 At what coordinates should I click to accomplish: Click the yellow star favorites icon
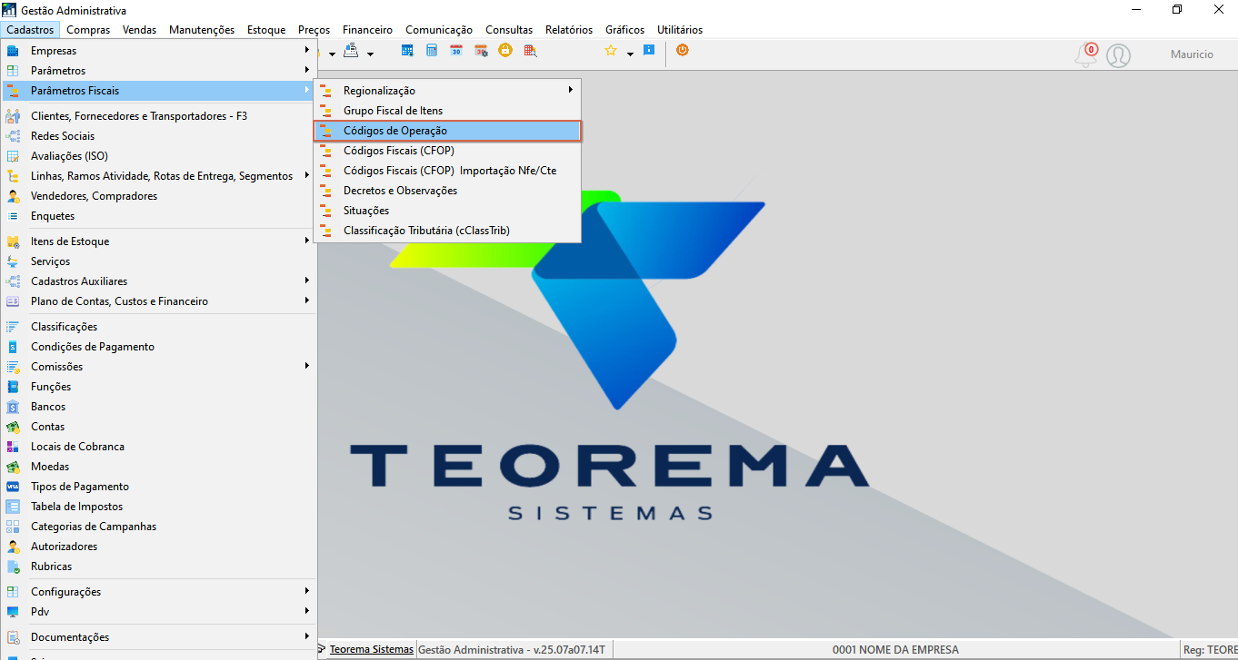coord(611,51)
